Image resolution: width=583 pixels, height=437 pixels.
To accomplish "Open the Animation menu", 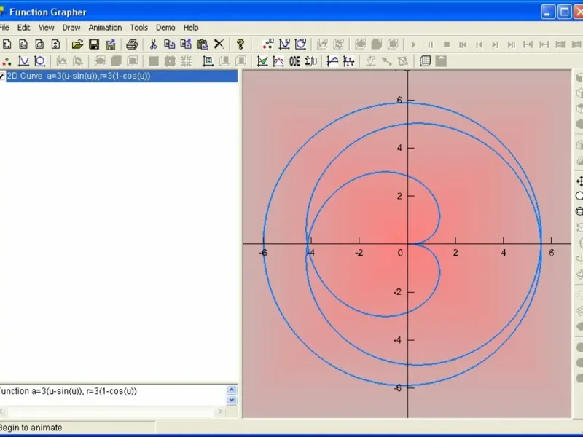I will [105, 28].
